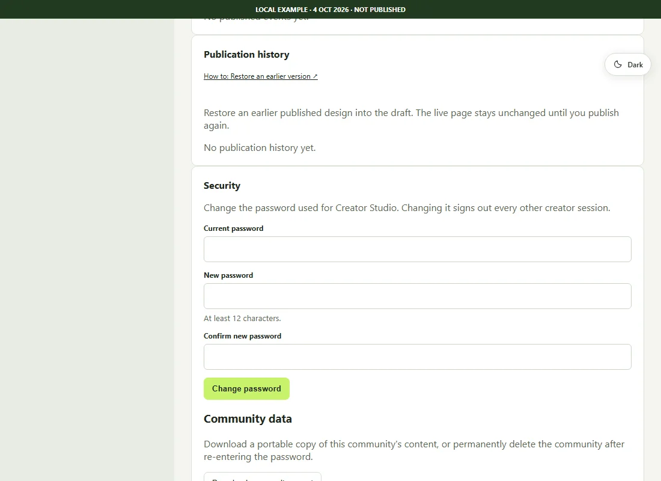The width and height of the screenshot is (661, 481).
Task: Click the 'No publication history yet.' text
Action: click(260, 148)
